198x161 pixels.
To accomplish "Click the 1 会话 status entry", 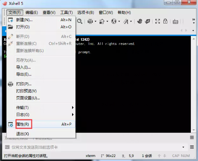I will [147, 156].
